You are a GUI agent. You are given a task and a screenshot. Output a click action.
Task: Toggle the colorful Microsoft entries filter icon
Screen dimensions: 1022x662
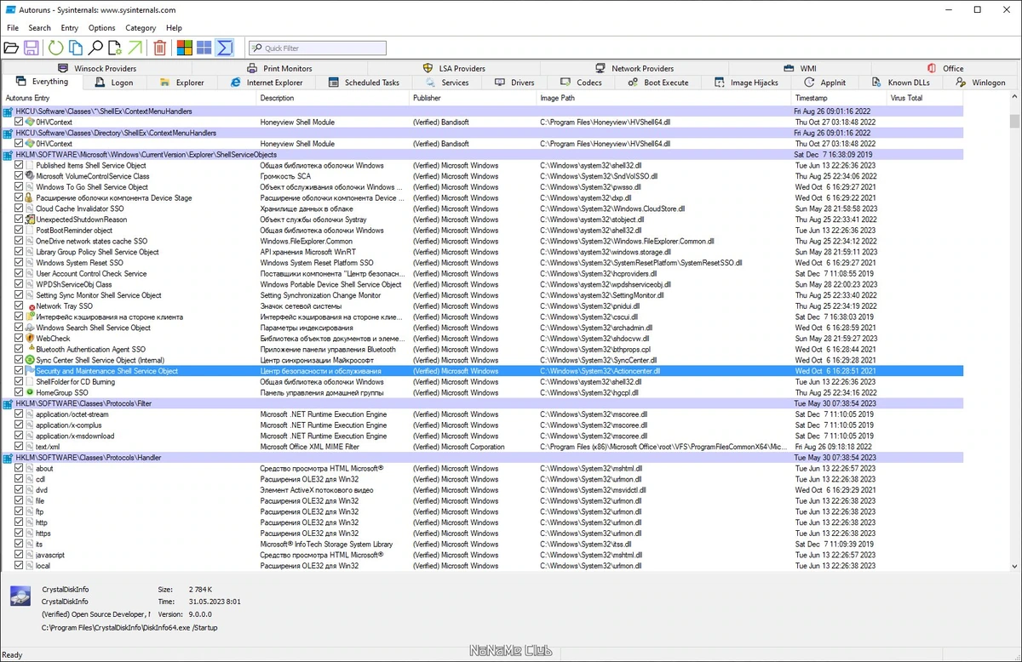[185, 48]
